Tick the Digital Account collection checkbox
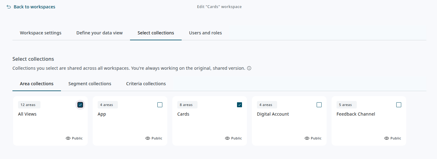Viewport: 437px width, 159px height. [319, 105]
